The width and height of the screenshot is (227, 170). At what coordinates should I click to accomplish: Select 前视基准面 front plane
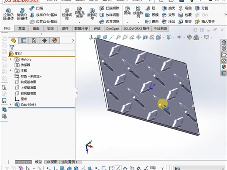[26, 82]
